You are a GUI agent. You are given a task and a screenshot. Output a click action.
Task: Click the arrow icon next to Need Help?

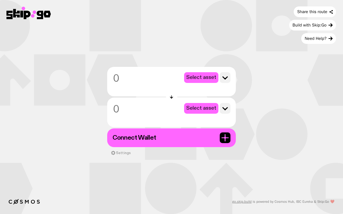[x=331, y=39]
